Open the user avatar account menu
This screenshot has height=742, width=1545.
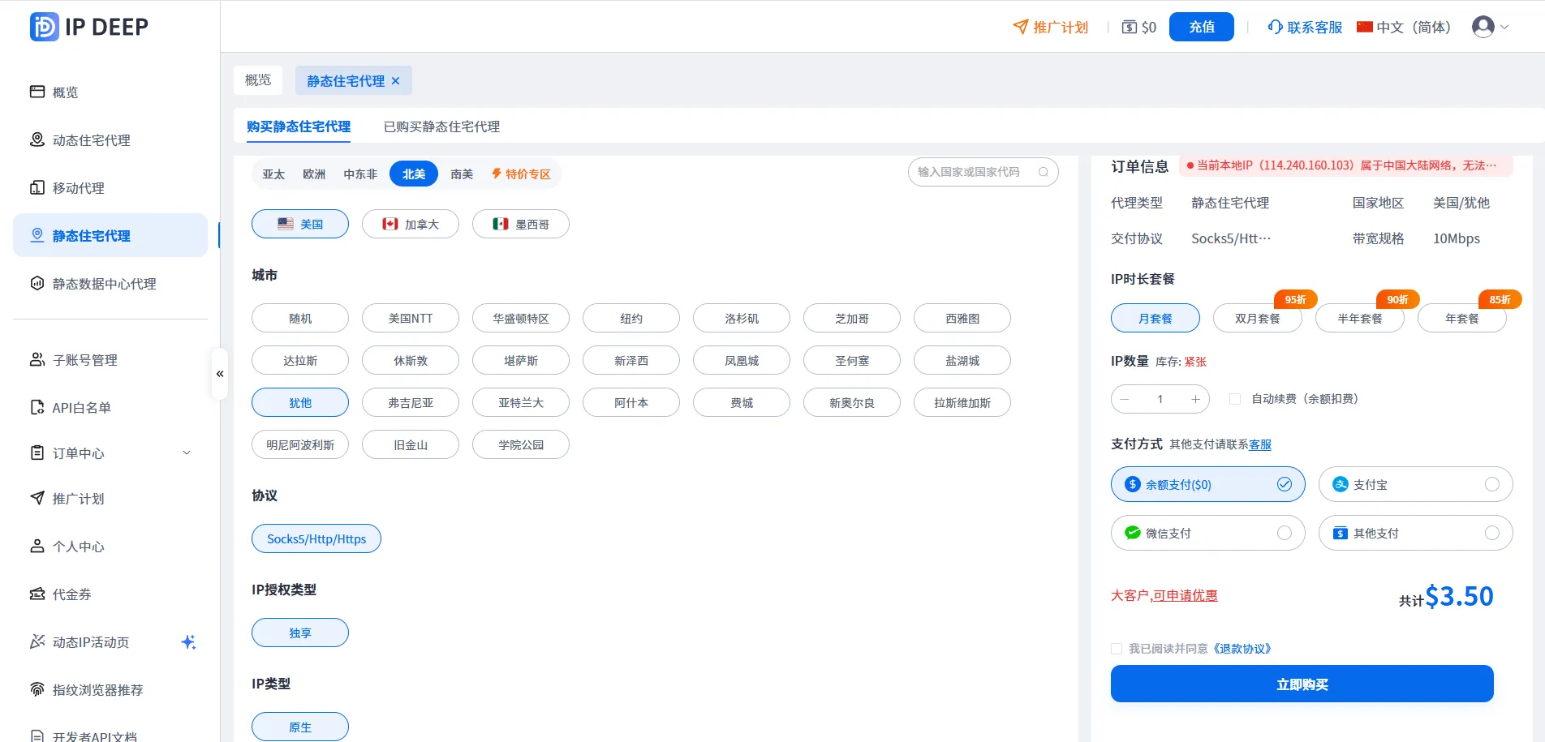(1483, 27)
